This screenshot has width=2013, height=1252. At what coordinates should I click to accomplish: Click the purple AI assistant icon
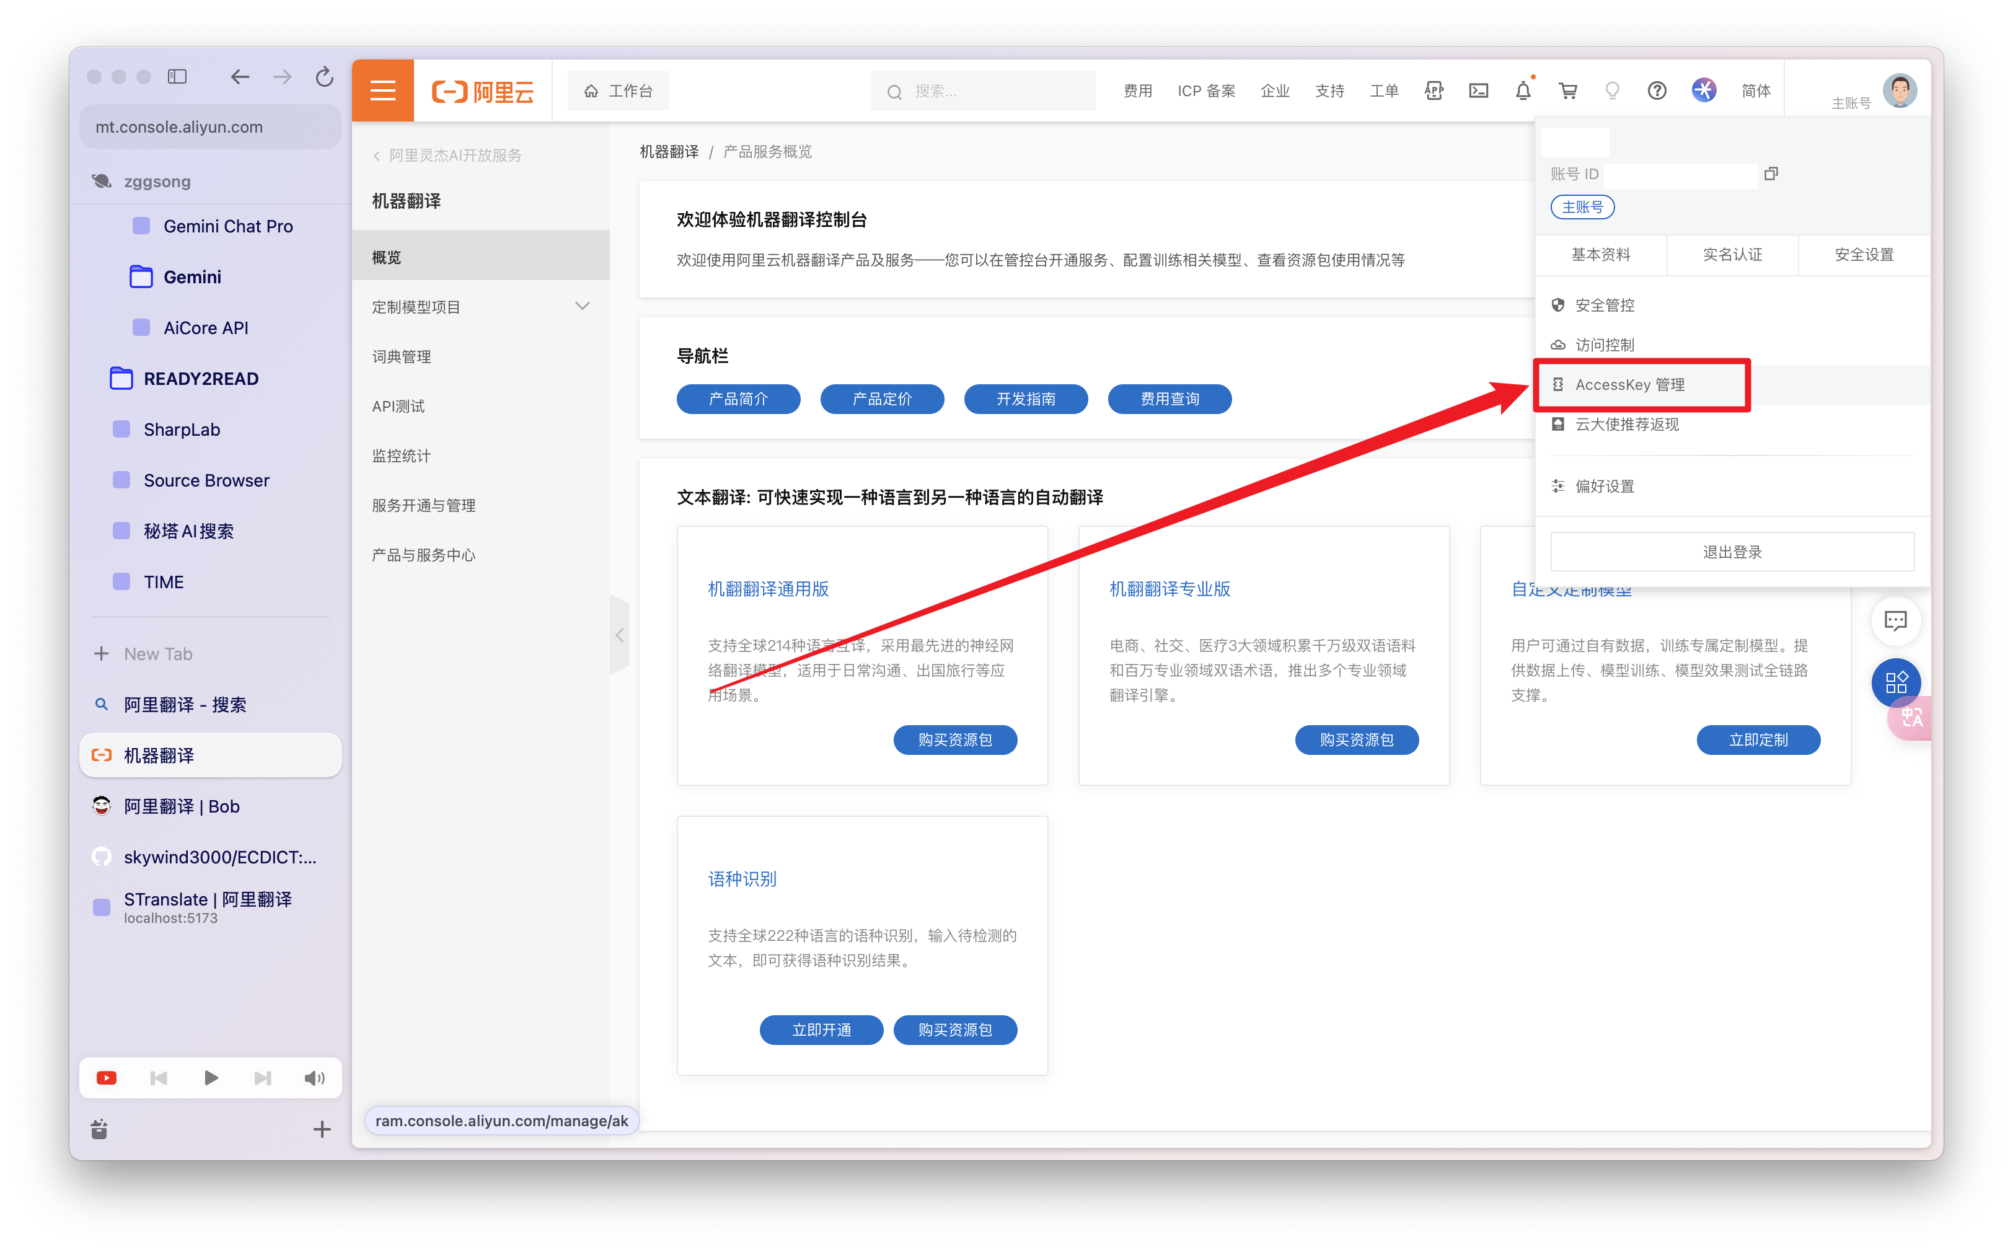(x=1703, y=90)
